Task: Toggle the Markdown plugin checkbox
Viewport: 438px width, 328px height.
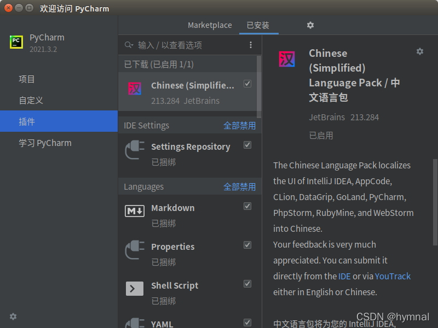Action: 247,206
